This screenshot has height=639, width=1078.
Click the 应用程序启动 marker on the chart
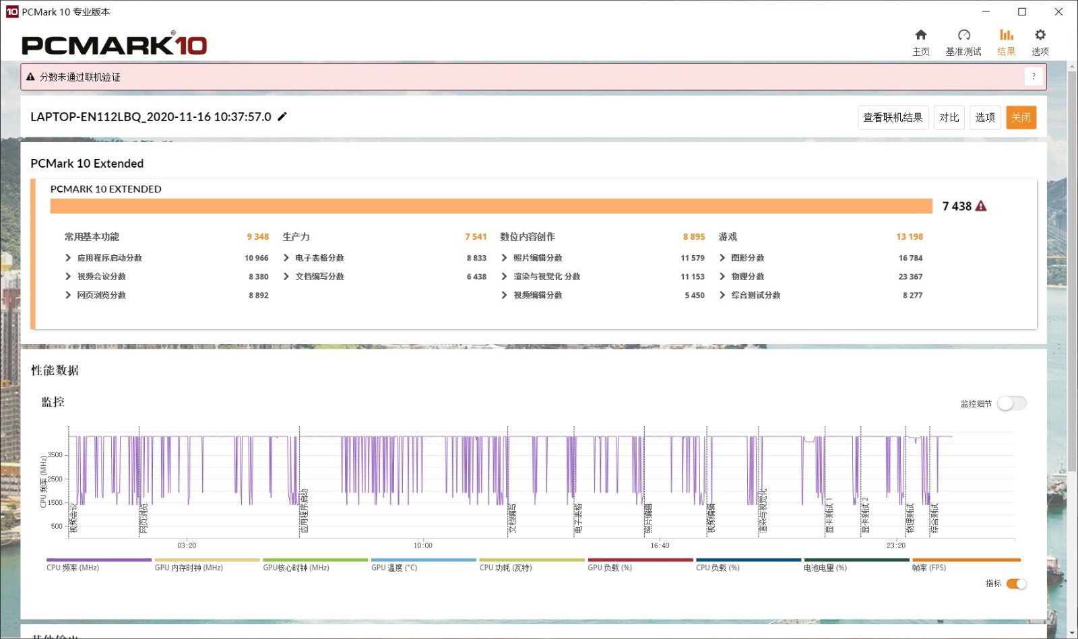pyautogui.click(x=305, y=511)
